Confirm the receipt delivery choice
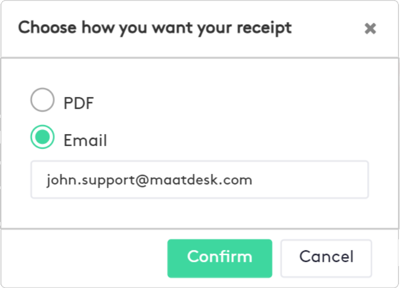 tap(220, 258)
